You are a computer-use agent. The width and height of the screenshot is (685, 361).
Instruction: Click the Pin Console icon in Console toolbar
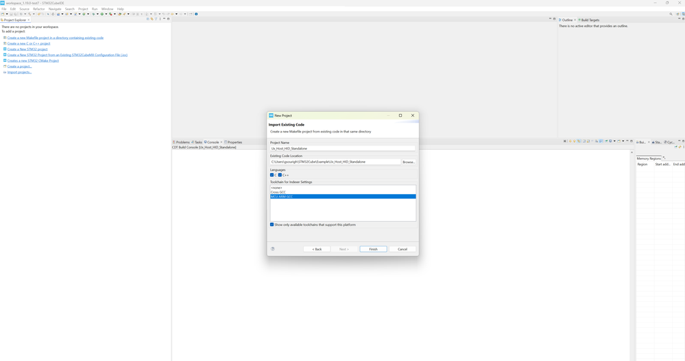pyautogui.click(x=606, y=141)
